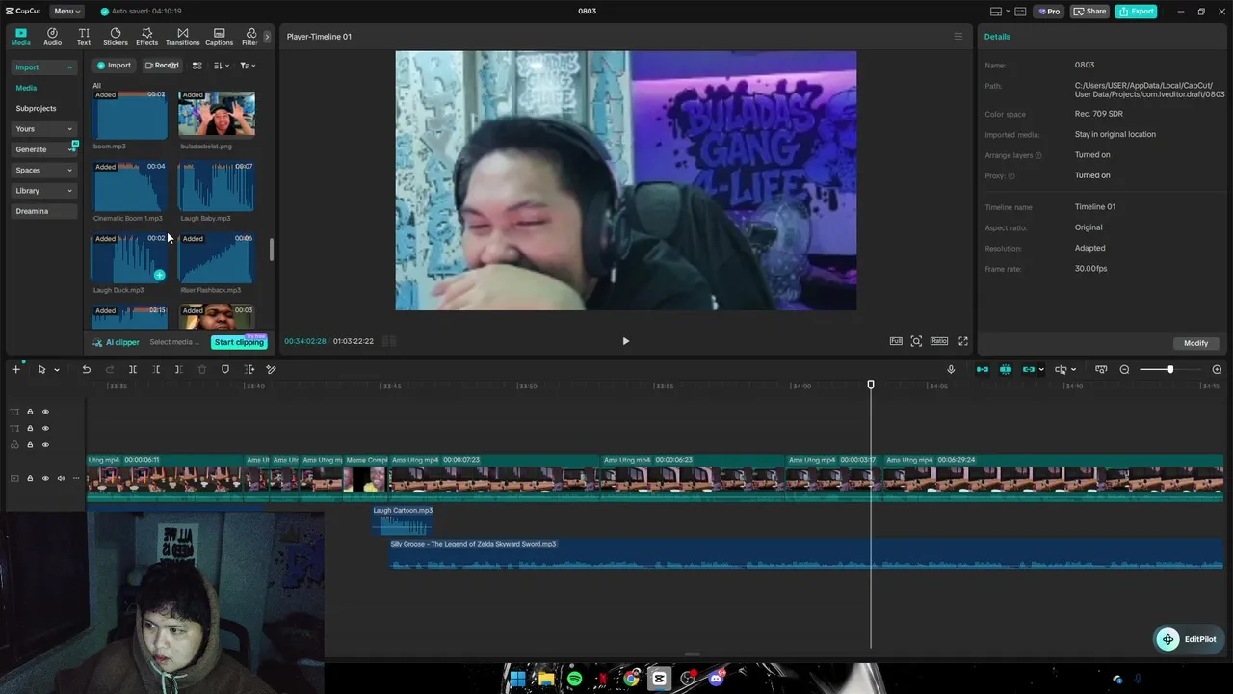Screen dimensions: 1233x694
Task: Play the preview video
Action: point(625,341)
